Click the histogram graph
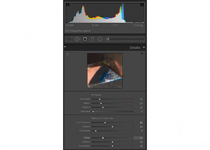The height and width of the screenshot is (150, 210). [x=105, y=13]
